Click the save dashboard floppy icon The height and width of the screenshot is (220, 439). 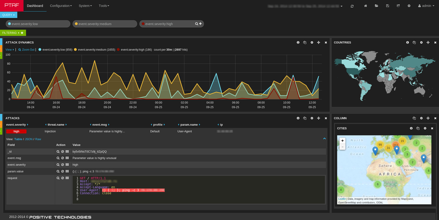point(387,6)
